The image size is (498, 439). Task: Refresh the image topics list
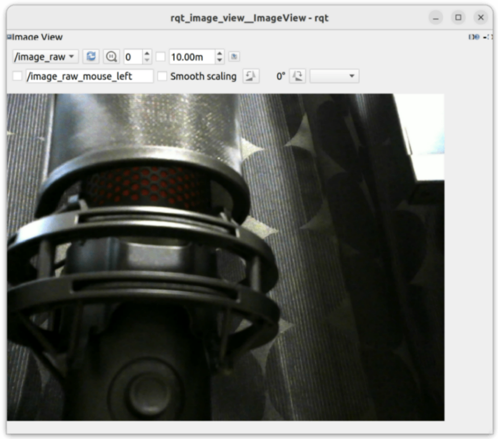coord(91,57)
